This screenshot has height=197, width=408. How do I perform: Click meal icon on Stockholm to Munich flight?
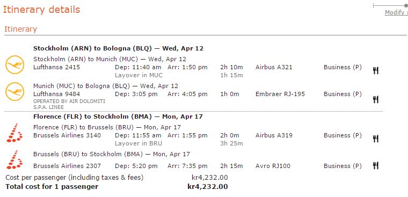[375, 70]
